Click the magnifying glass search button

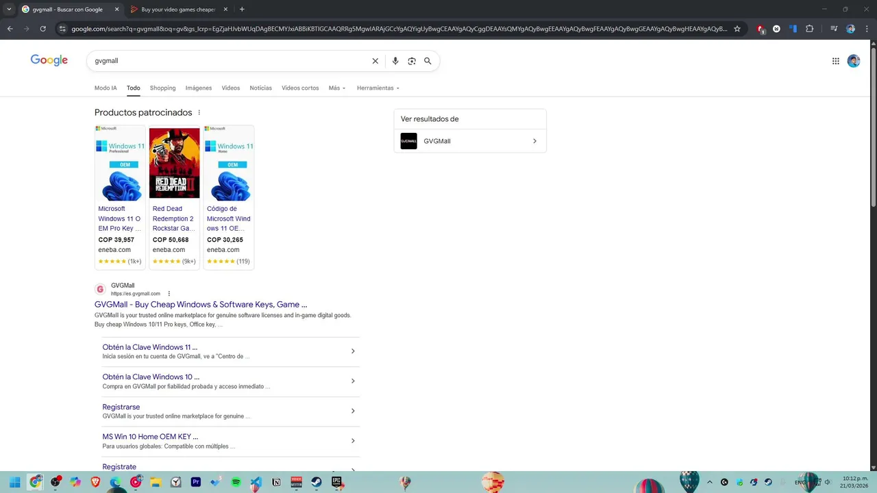pos(428,61)
